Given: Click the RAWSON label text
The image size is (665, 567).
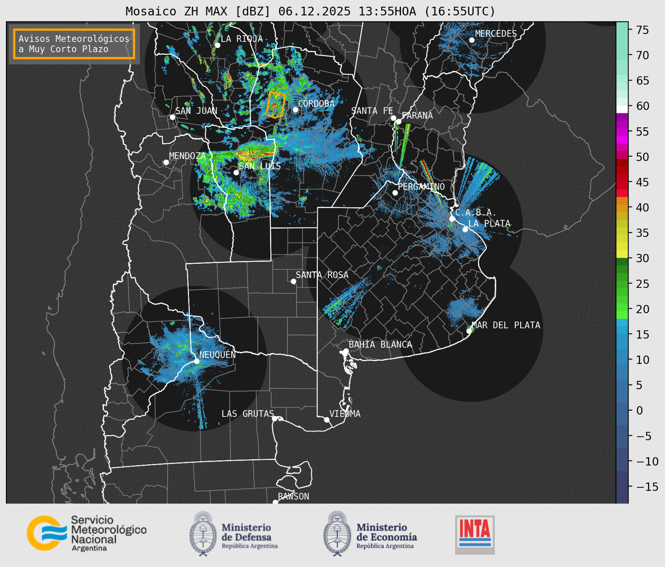Looking at the screenshot, I should click(x=293, y=496).
